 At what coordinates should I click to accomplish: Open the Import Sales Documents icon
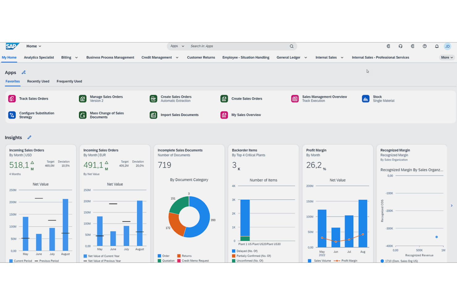coord(153,115)
